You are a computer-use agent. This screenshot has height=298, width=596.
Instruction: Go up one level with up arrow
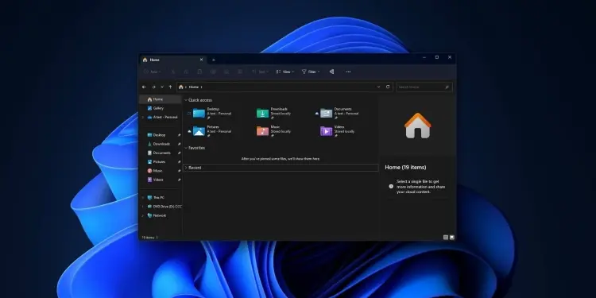tap(170, 87)
